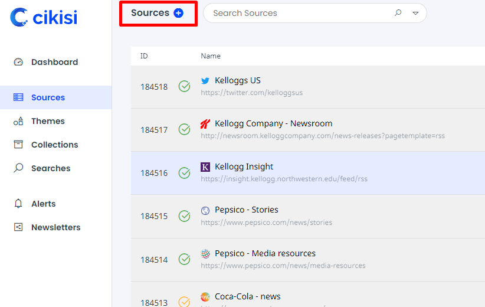Click the Sources page heading
This screenshot has width=485, height=307.
(x=150, y=12)
